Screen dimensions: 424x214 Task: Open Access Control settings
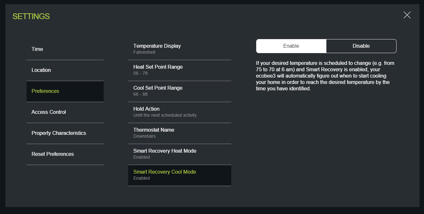pos(65,112)
